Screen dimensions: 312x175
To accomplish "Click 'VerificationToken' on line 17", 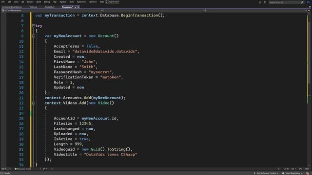I will coord(74,77).
